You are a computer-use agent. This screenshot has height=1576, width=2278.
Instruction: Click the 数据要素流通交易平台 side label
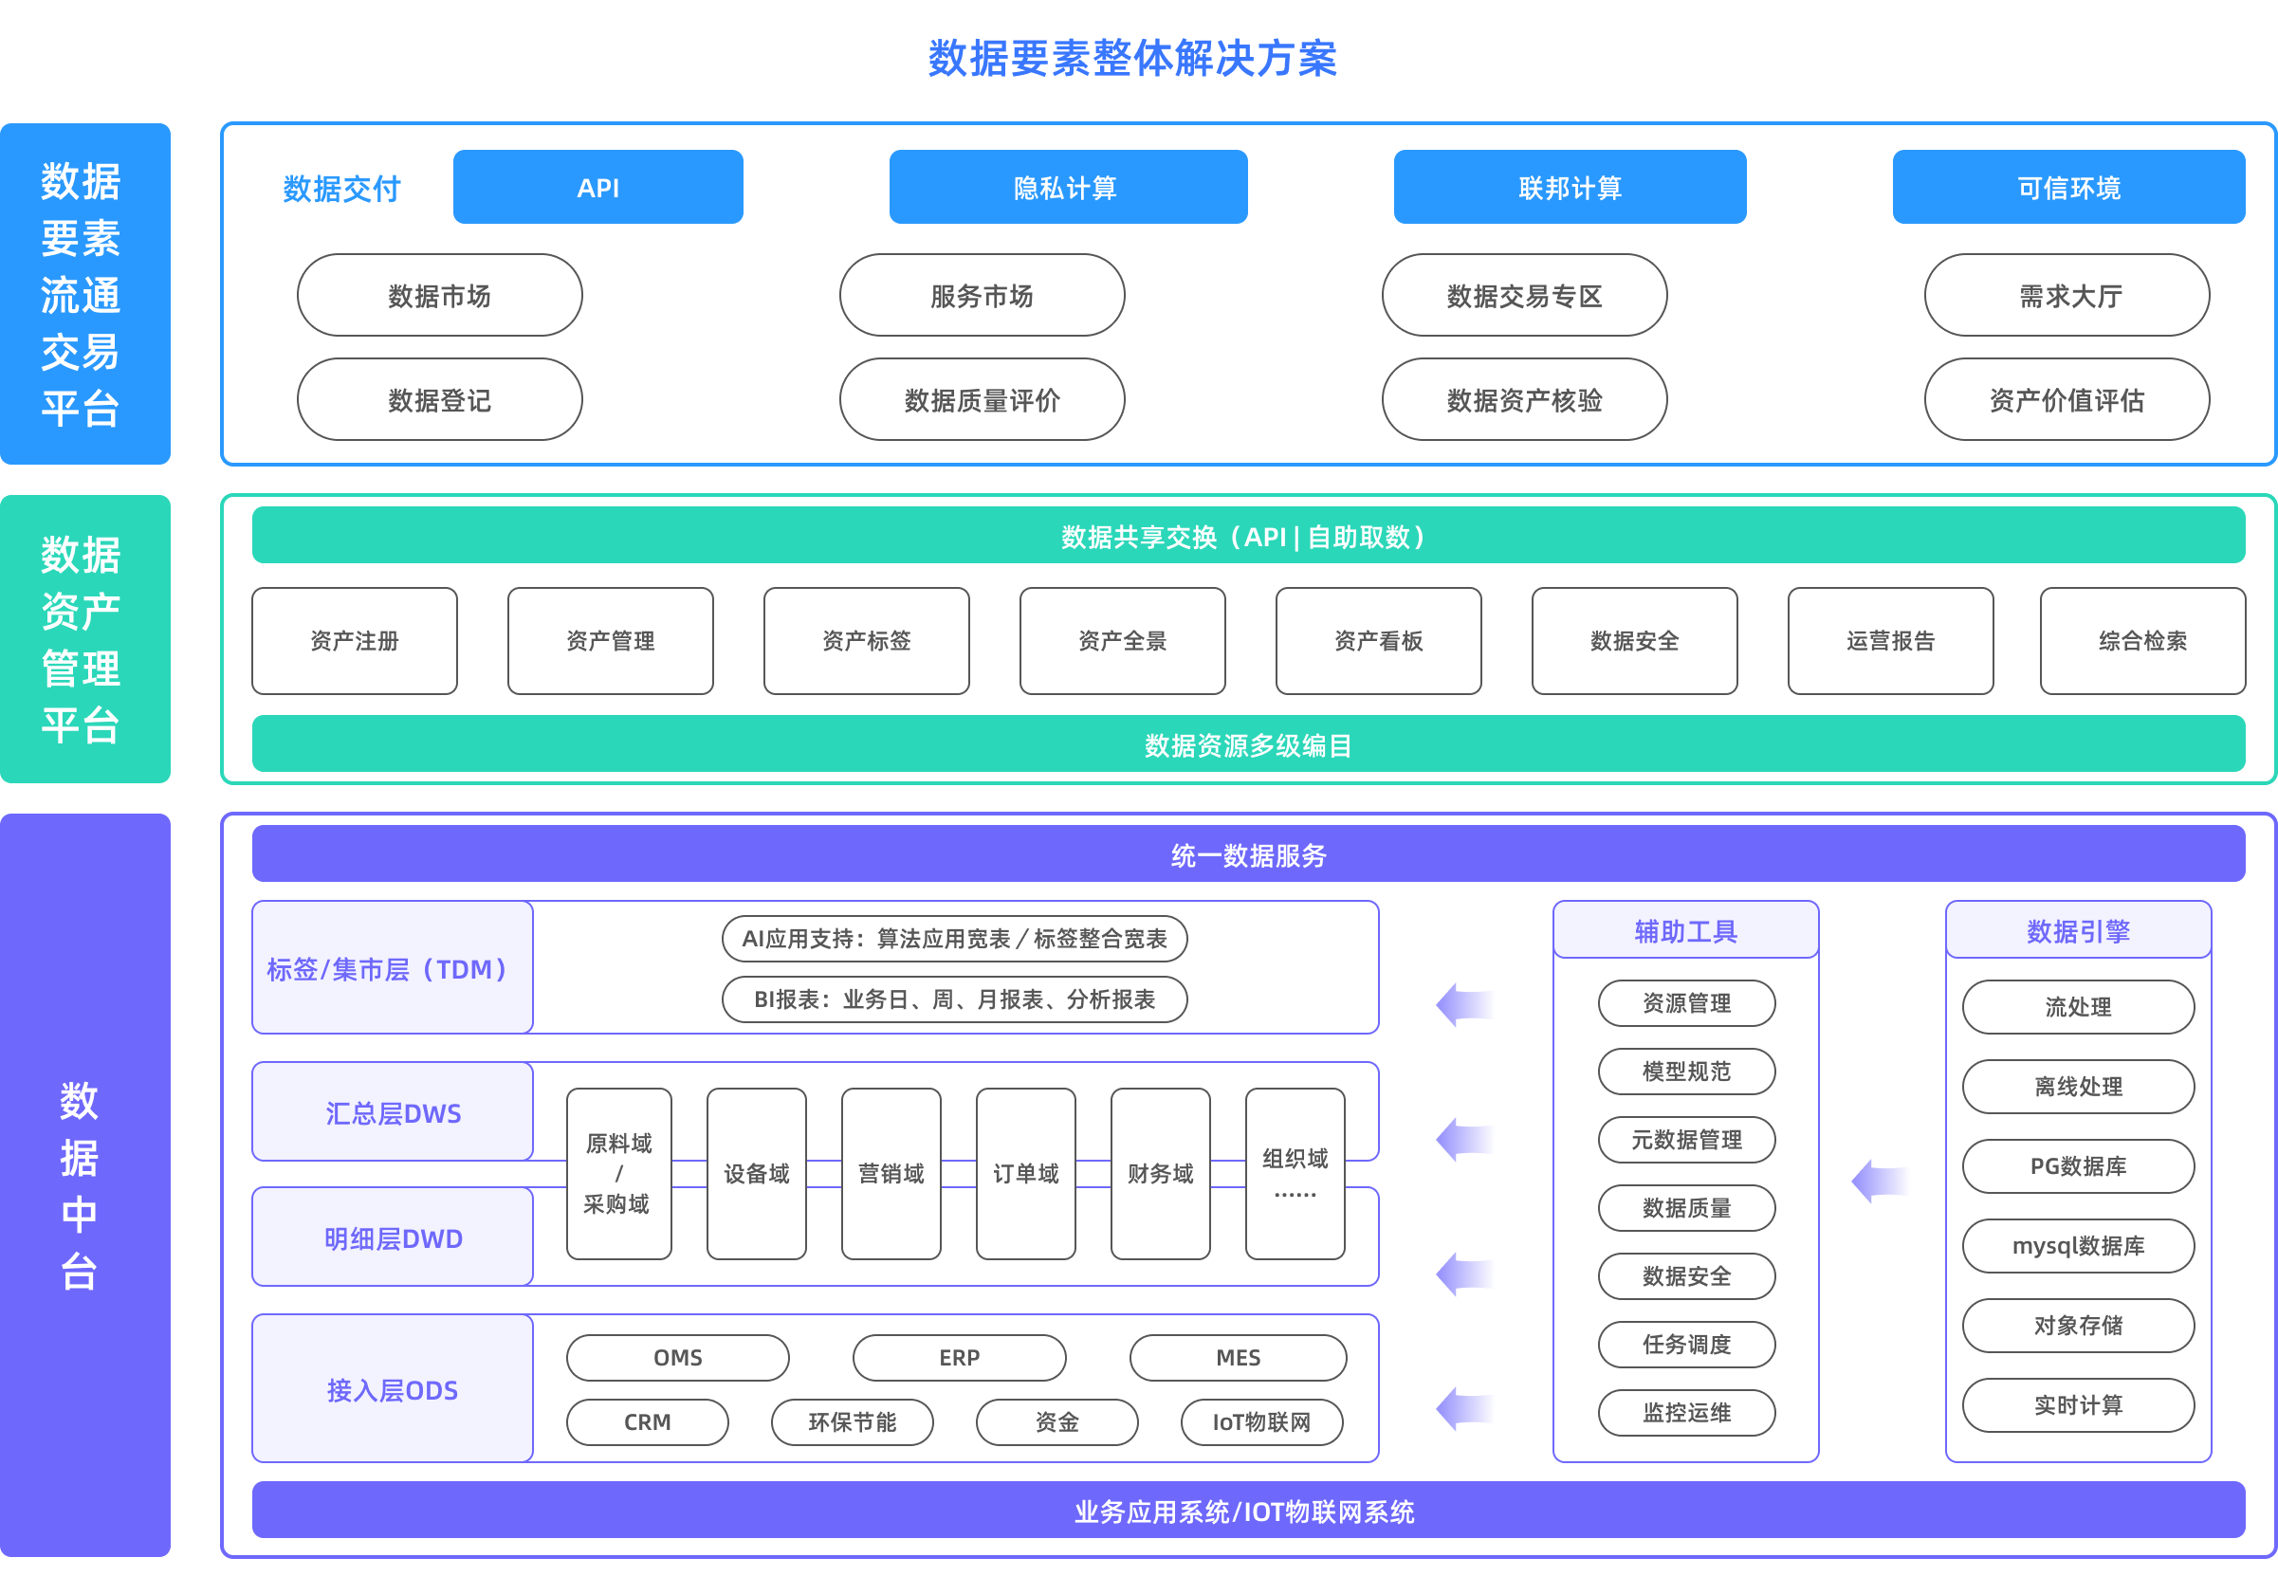[x=85, y=294]
